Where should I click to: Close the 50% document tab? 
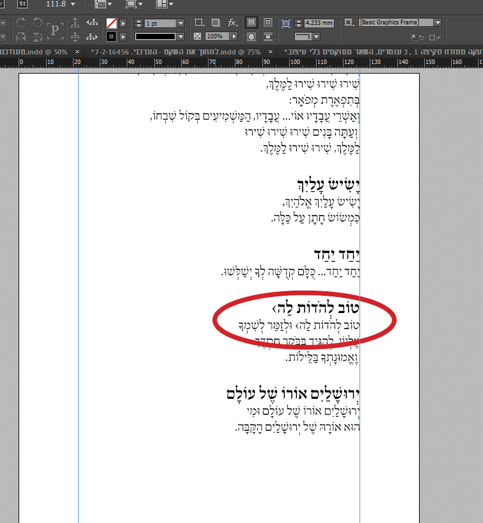click(x=77, y=52)
